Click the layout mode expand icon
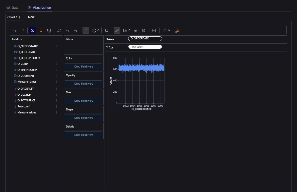Screen dimensions: 297x192 click(94, 31)
